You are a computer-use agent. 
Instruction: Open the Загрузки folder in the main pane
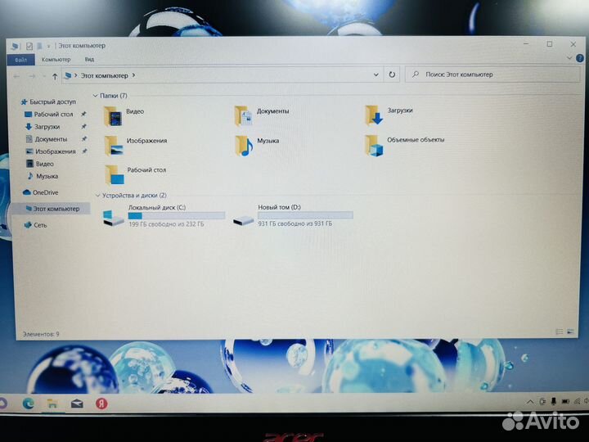coord(389,115)
